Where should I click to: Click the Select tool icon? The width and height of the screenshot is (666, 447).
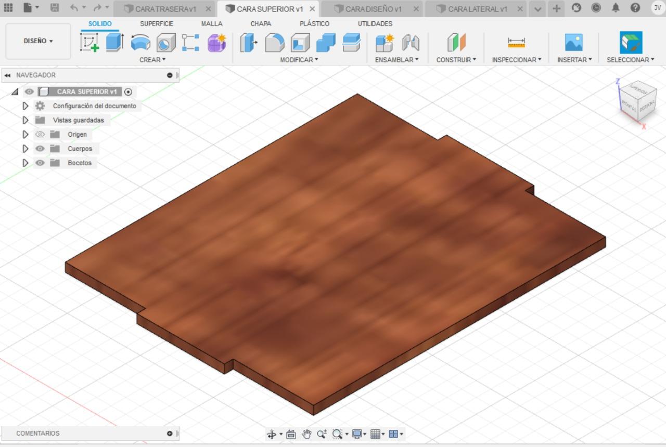pos(631,43)
